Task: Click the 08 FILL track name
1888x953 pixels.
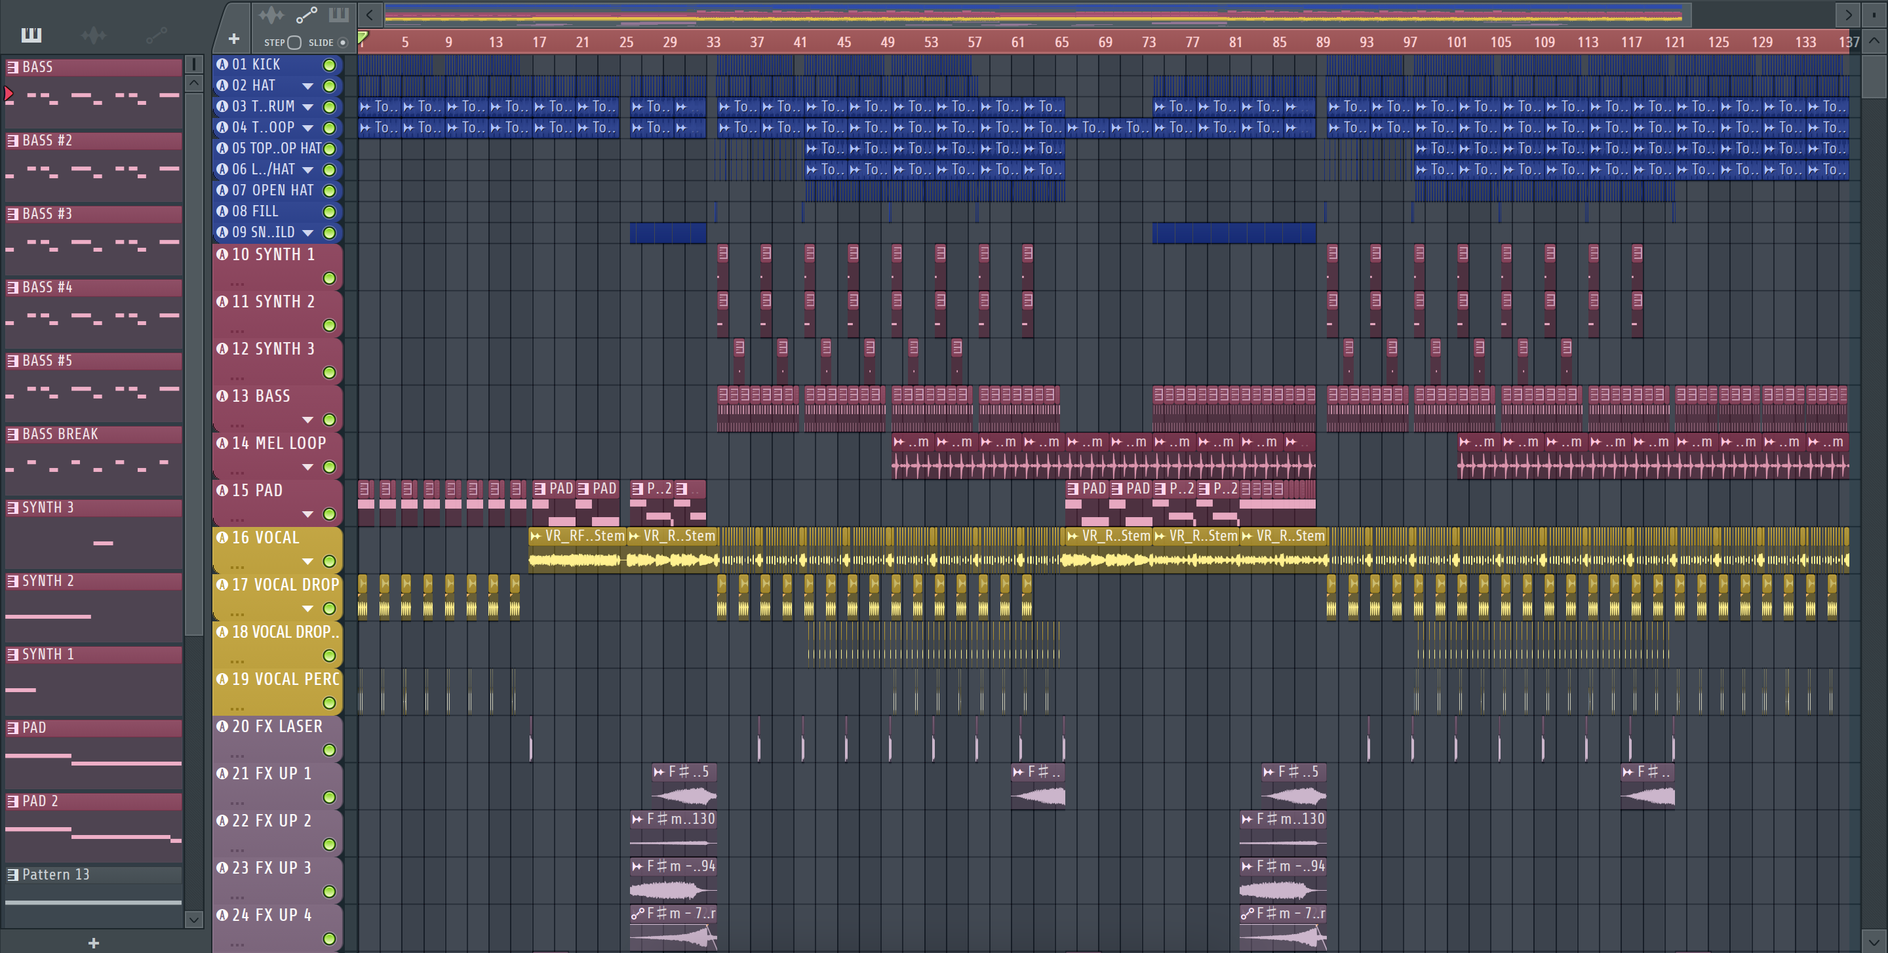Action: [x=255, y=212]
